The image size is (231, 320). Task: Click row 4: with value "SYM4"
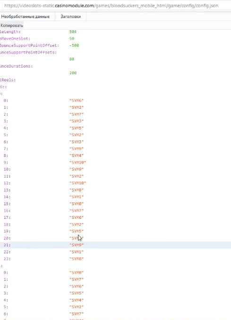[x=115, y=300]
